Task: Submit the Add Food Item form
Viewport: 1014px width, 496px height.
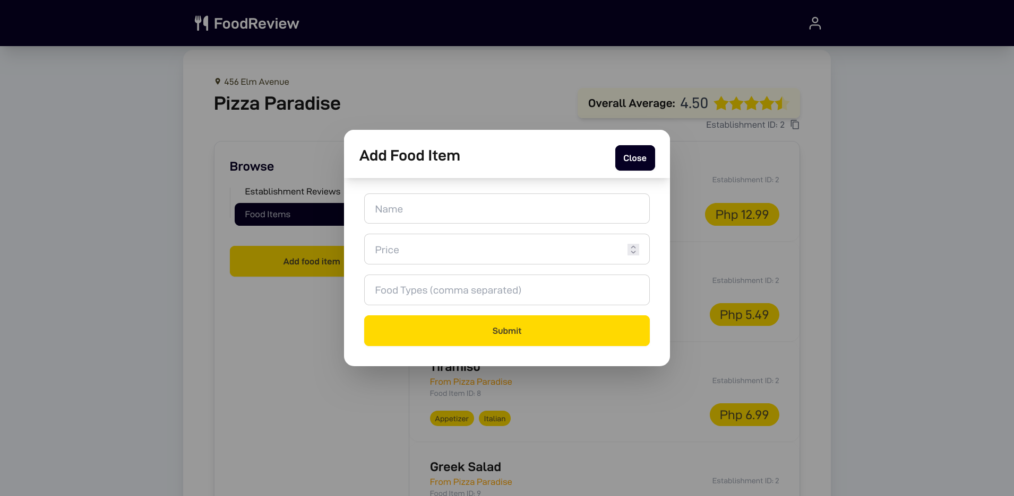Action: pyautogui.click(x=506, y=330)
